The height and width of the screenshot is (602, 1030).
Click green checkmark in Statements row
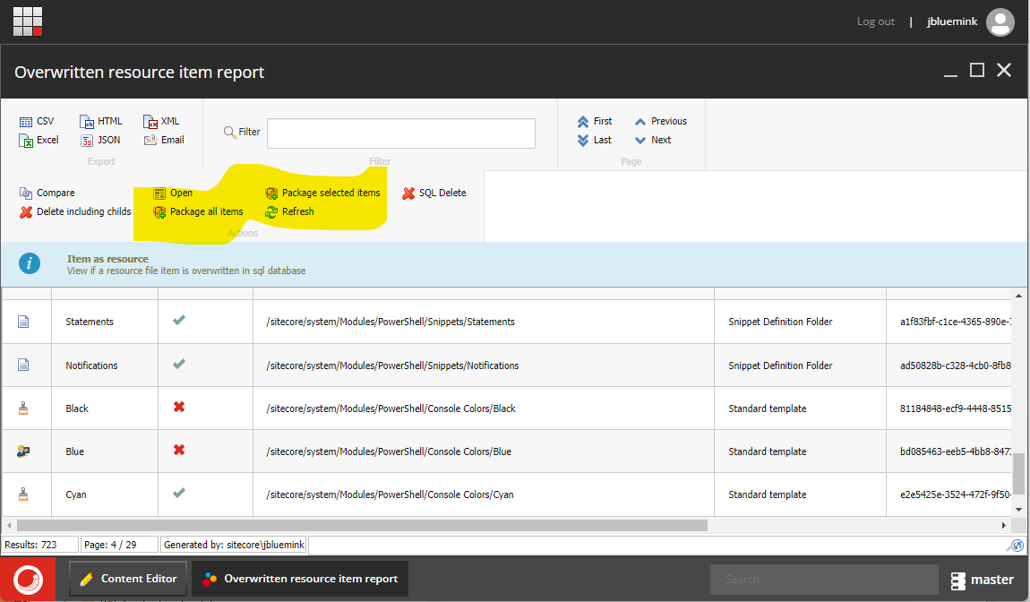click(178, 320)
